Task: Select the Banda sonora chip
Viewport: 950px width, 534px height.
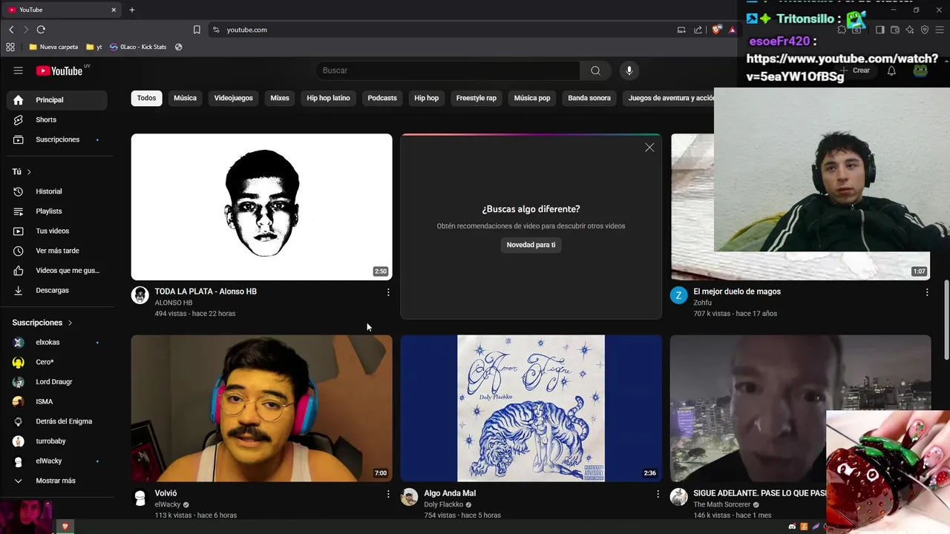Action: click(589, 98)
